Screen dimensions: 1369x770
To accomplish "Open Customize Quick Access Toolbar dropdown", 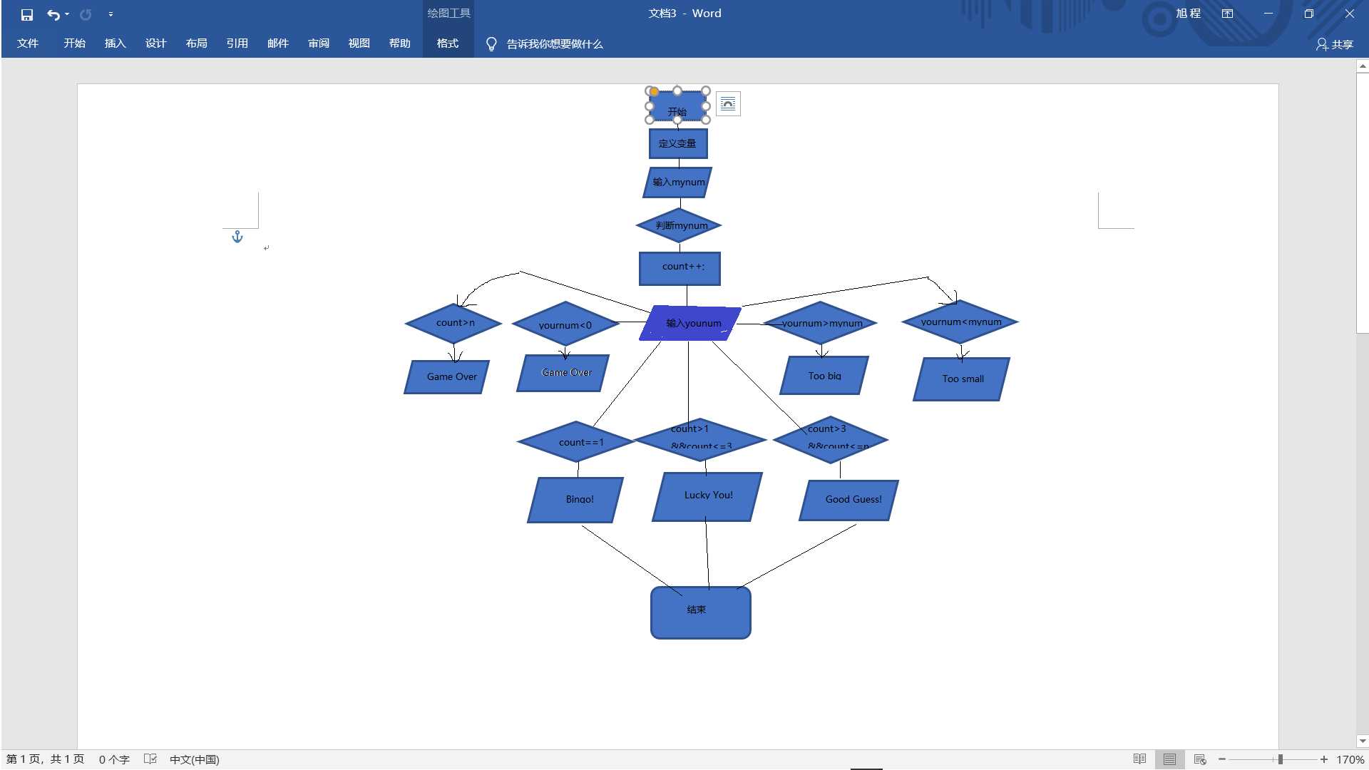I will [x=111, y=14].
